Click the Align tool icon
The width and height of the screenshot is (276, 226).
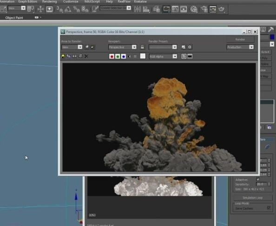pos(146,9)
